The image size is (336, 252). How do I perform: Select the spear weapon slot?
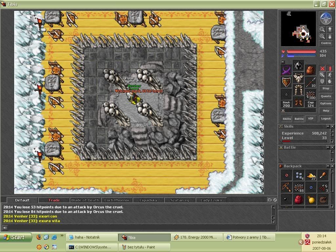tap(310, 82)
